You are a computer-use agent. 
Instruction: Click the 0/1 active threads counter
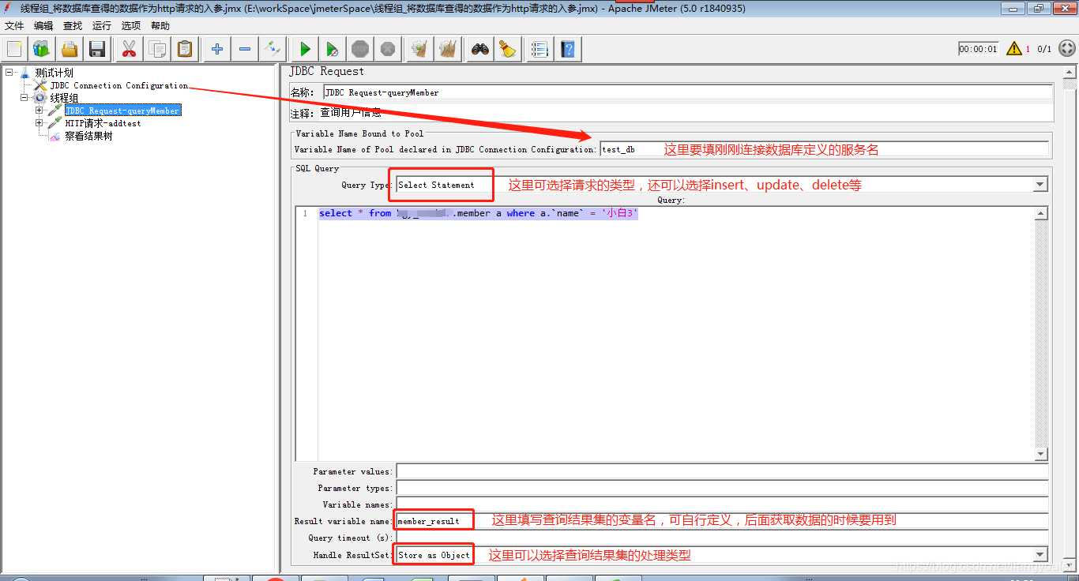point(1044,49)
